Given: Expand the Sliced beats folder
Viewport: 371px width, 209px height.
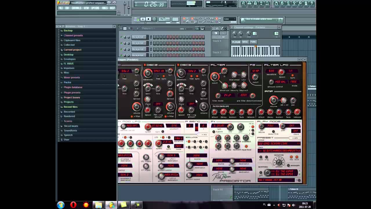Looking at the screenshot, I should tap(71, 126).
